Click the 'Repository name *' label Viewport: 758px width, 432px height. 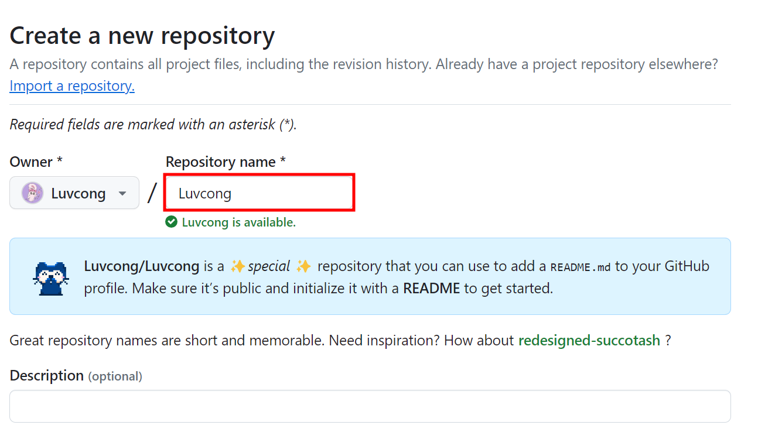226,162
